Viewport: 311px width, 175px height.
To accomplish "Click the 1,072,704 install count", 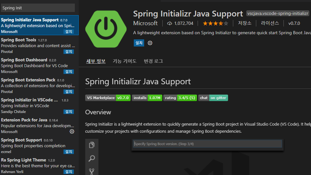I will pos(184,23).
